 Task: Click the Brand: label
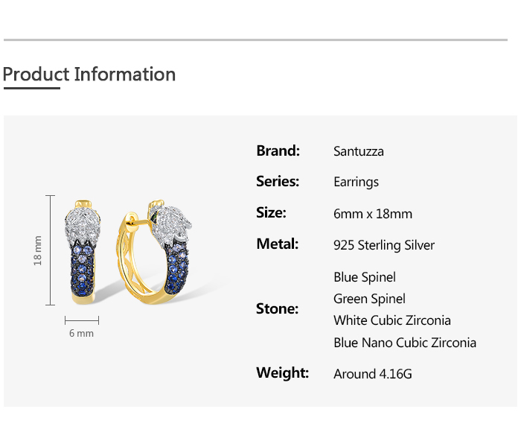278,150
